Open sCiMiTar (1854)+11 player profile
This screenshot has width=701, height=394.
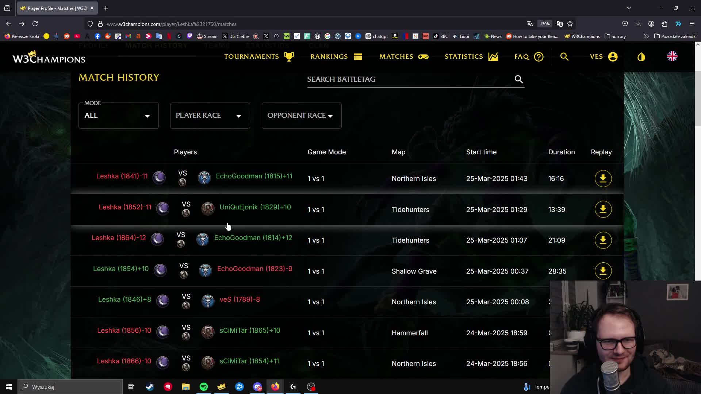pos(249,361)
